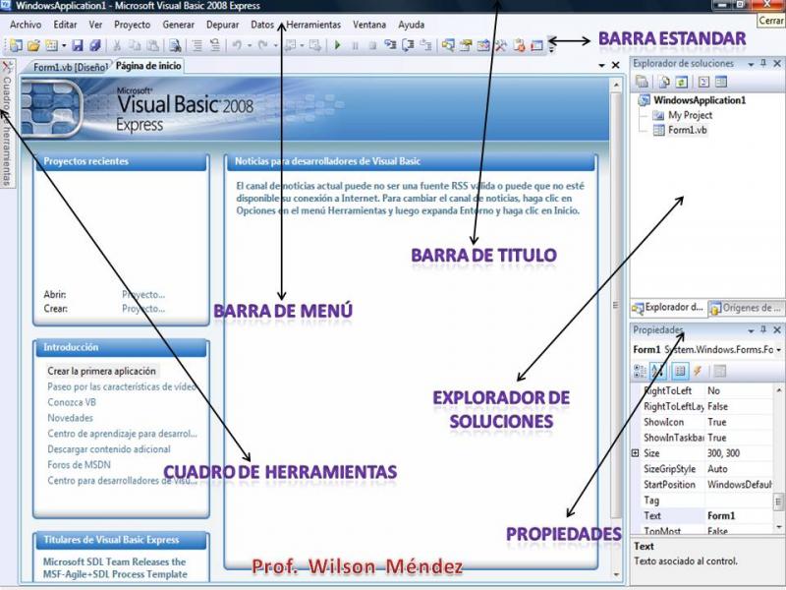This screenshot has height=590, width=786.
Task: Click the Navigate Backward toolbar icon
Action: pos(290,45)
